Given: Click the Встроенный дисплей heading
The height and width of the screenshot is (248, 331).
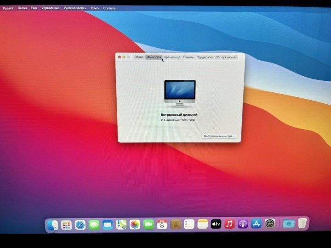Looking at the screenshot, I should (179, 115).
